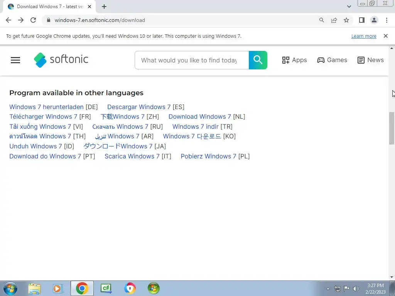395x296 pixels.
Task: Open Descargar Windows 7 Spanish link
Action: tap(139, 107)
